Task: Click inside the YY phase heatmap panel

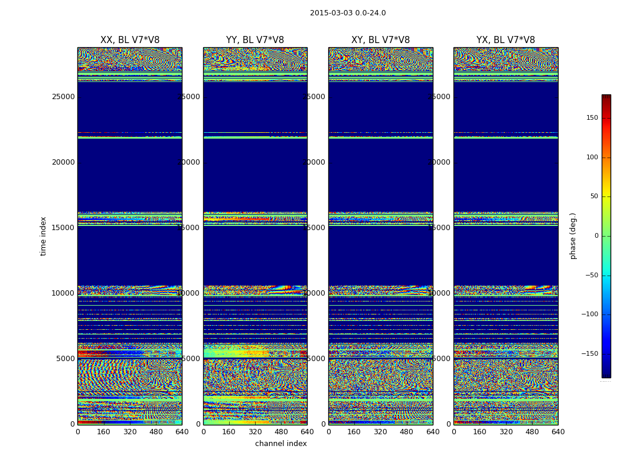Action: point(255,236)
